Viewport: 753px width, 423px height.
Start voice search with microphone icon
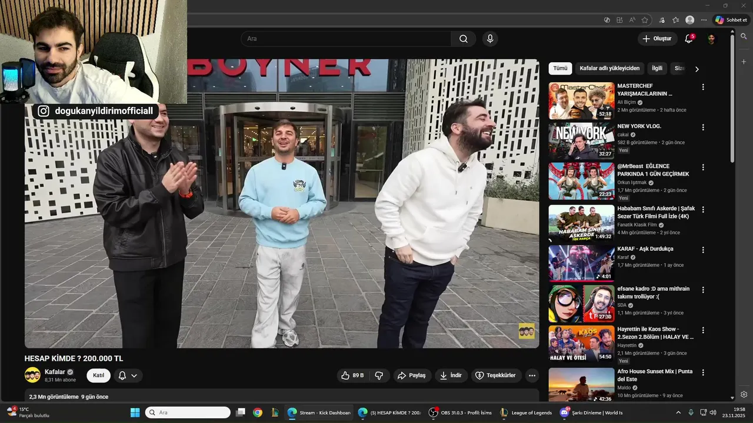tap(489, 39)
